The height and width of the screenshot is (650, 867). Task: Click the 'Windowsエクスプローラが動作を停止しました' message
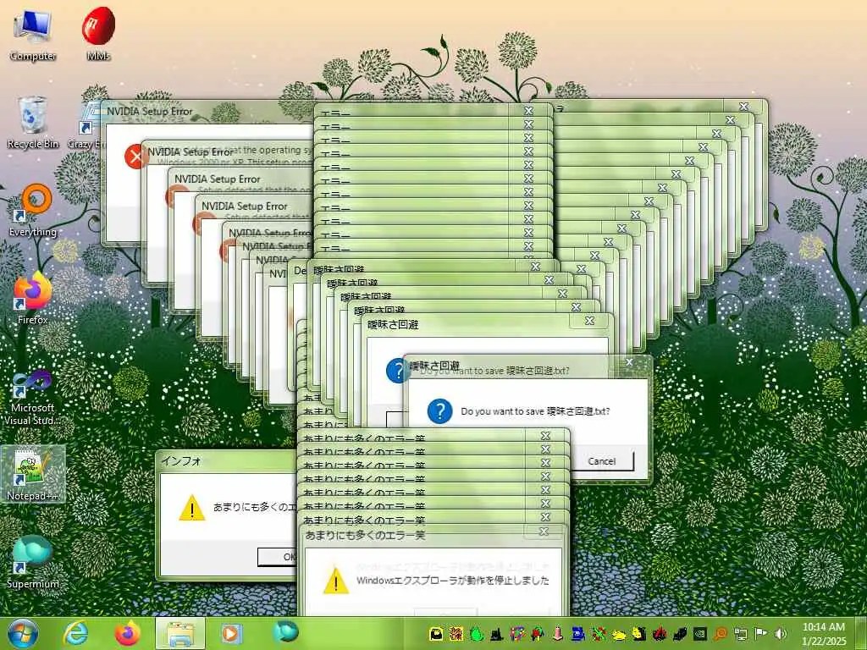pyautogui.click(x=453, y=581)
